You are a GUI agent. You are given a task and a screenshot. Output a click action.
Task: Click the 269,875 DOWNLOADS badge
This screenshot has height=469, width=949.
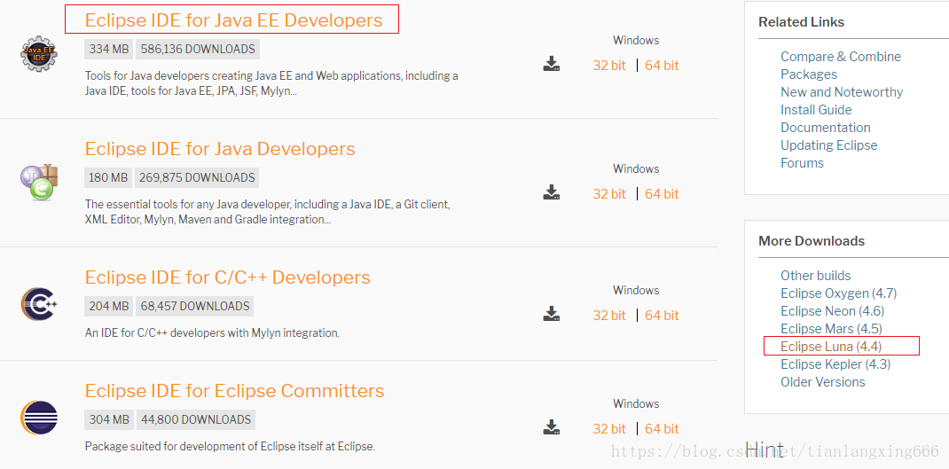click(197, 178)
